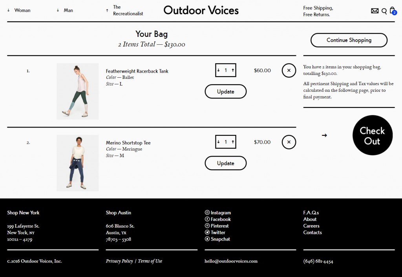Screen dimensions: 402x277
Task: Increase quantity arrow for Merino Shortstop Tee
Action: (x=233, y=142)
